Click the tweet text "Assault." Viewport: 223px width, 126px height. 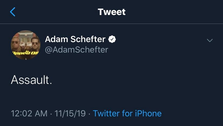tap(31, 80)
